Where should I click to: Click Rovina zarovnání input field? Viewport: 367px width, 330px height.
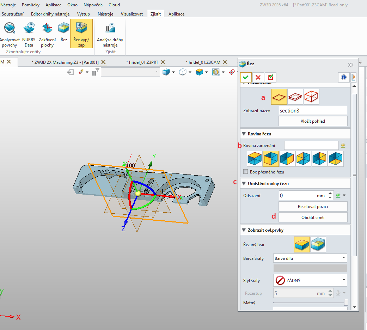[311, 145]
